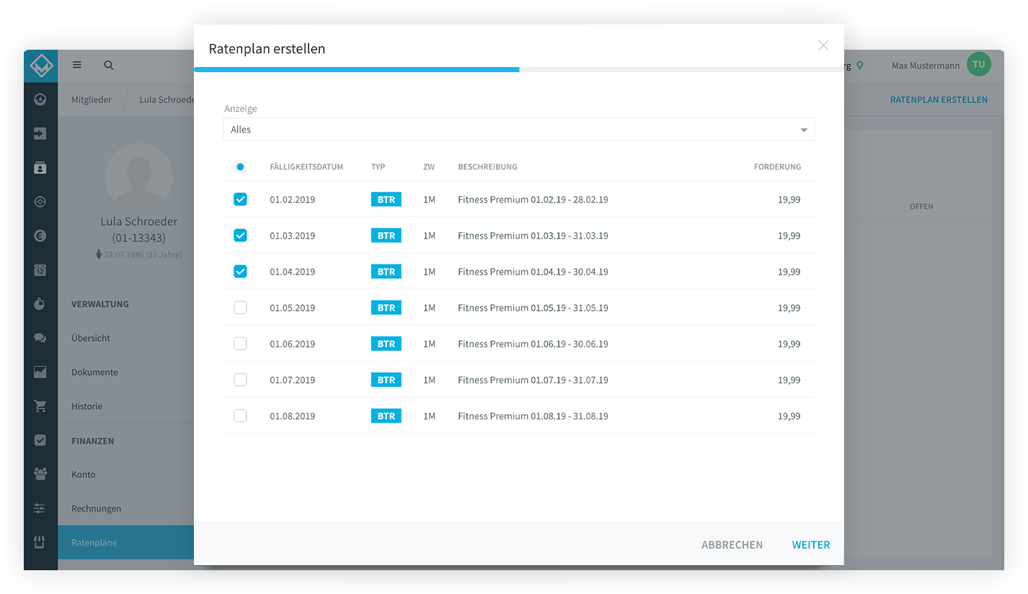Open Rechnungen in the Finanzen menu
This screenshot has height=594, width=1028.
[97, 508]
